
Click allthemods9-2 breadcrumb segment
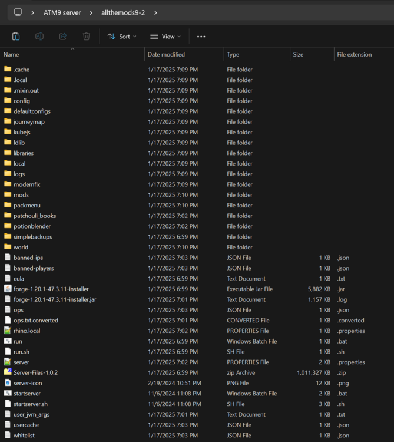pyautogui.click(x=123, y=13)
